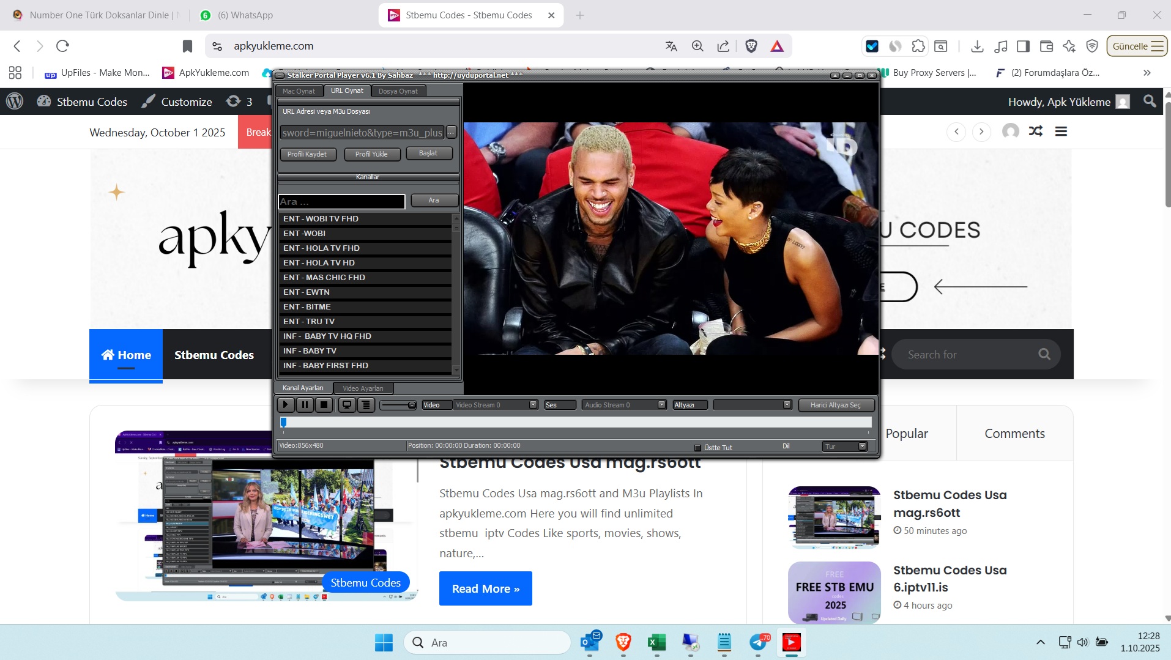This screenshot has width=1171, height=660.
Task: Launch Excel from the taskbar
Action: coord(656,642)
